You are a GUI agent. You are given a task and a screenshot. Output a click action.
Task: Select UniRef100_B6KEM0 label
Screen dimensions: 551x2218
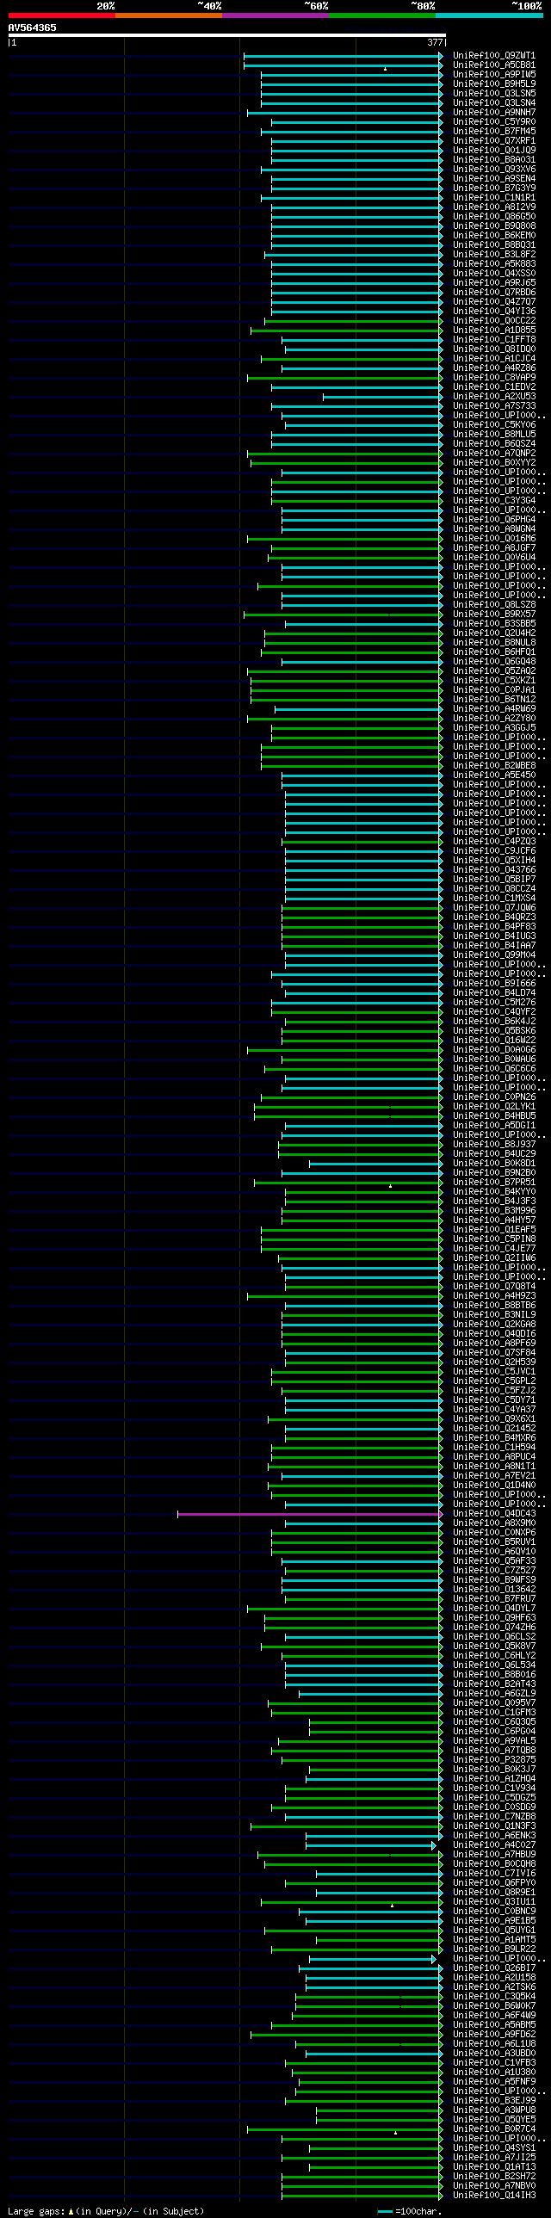tap(494, 236)
